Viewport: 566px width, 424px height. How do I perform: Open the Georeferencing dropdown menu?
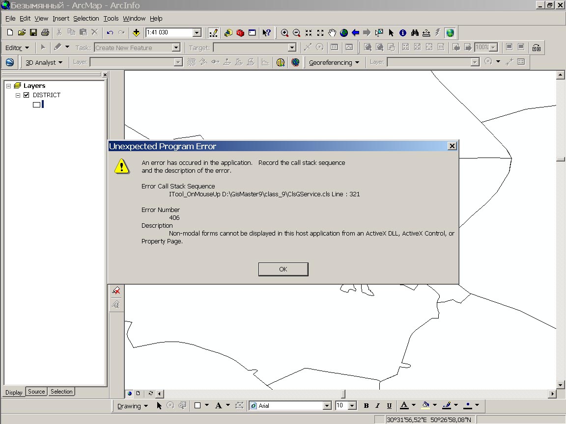(334, 62)
